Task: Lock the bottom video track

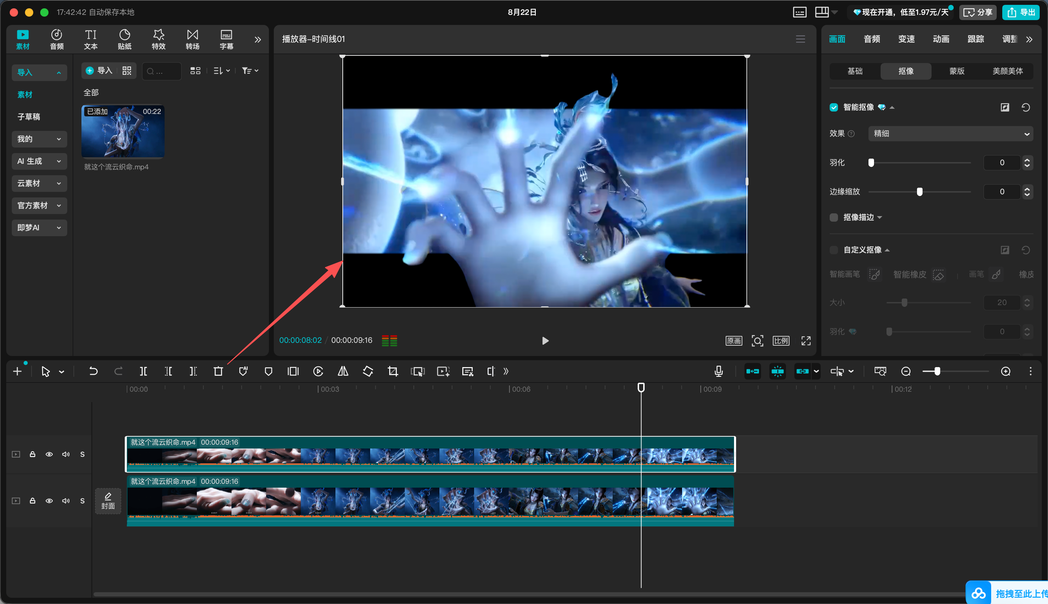Action: (x=32, y=501)
